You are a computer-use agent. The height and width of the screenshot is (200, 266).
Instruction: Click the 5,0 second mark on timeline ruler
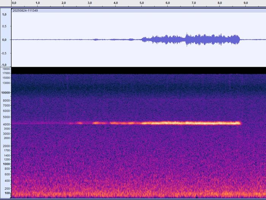tap(142, 3)
